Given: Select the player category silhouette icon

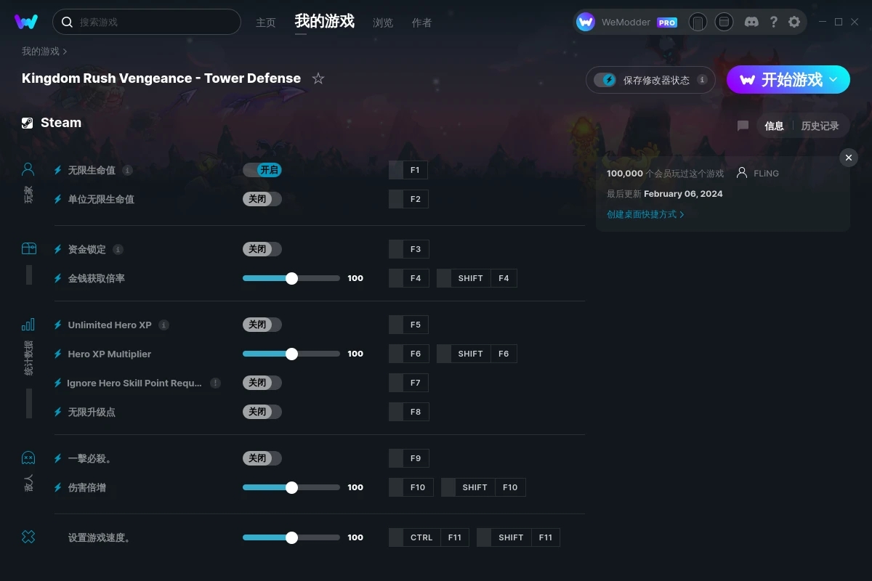Looking at the screenshot, I should click(x=28, y=170).
